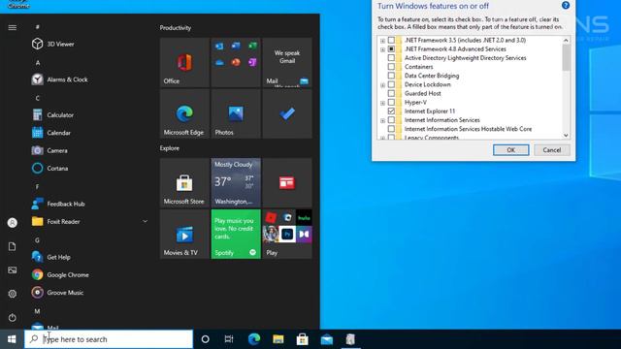Open Task View on the taskbar
Image resolution: width=621 pixels, height=349 pixels.
tap(229, 339)
